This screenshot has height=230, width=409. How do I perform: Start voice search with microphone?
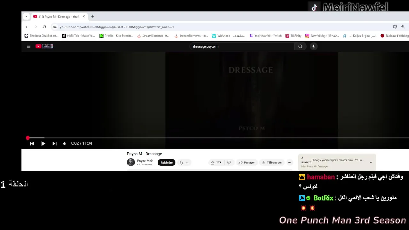click(313, 46)
